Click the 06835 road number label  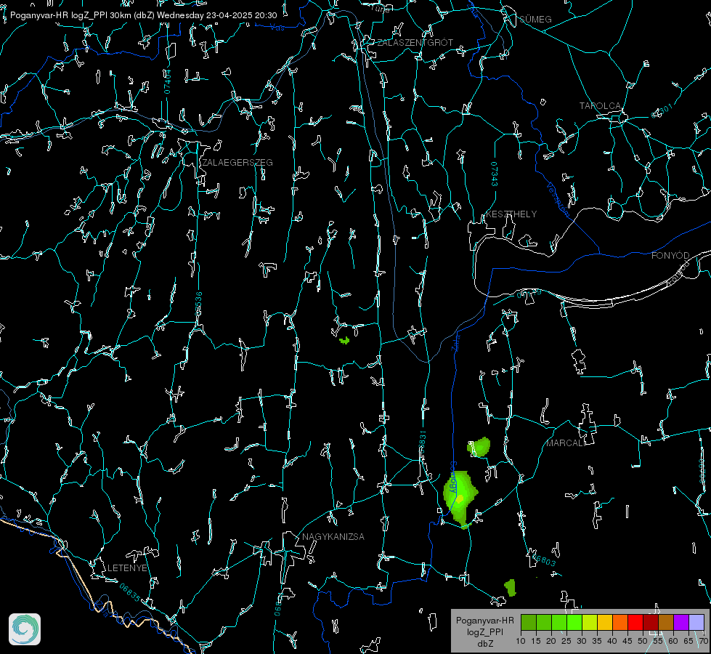pyautogui.click(x=130, y=592)
